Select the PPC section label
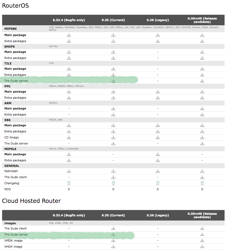The width and height of the screenshot is (228, 250). click(x=7, y=86)
